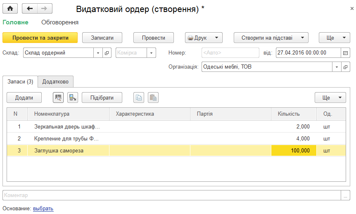The width and height of the screenshot is (356, 214).
Task: Click Провести та закрити button
Action: click(x=40, y=38)
